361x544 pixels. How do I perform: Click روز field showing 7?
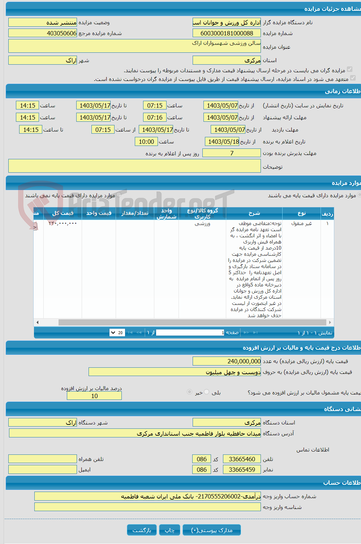click(x=232, y=153)
